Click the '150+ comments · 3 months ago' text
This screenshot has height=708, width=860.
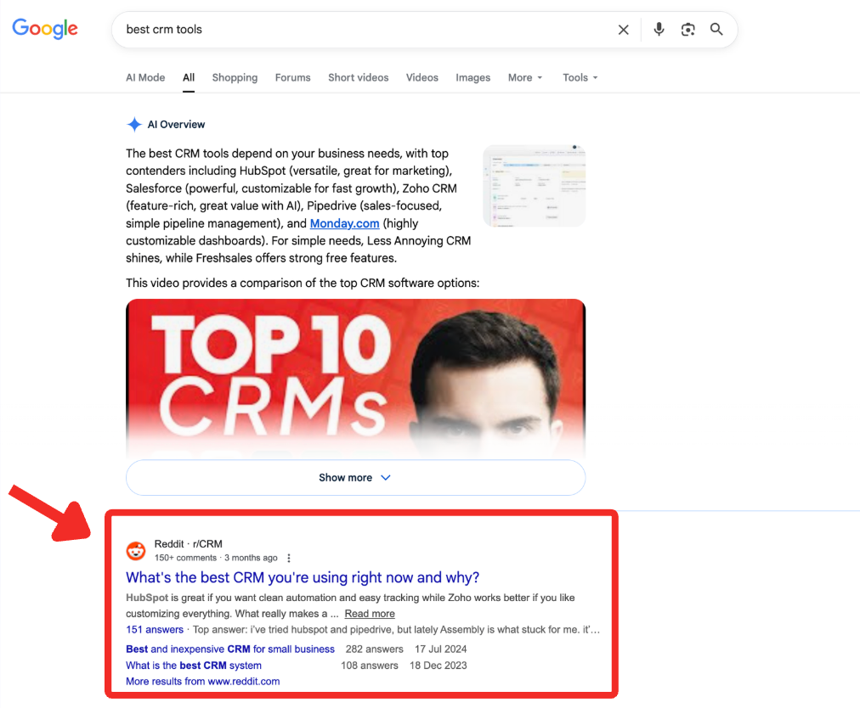coord(216,558)
